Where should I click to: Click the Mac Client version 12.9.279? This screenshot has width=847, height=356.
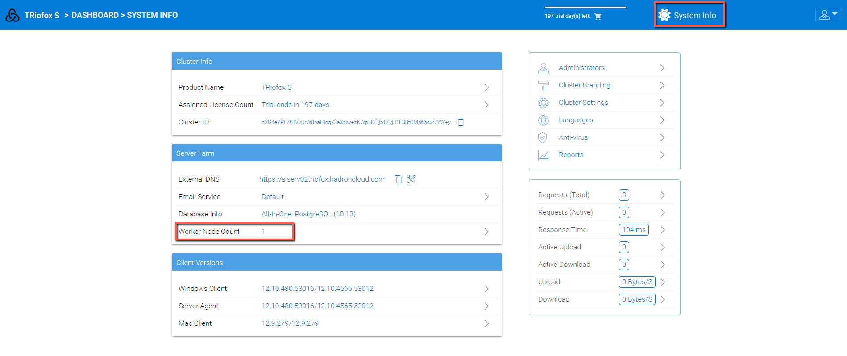click(x=290, y=323)
